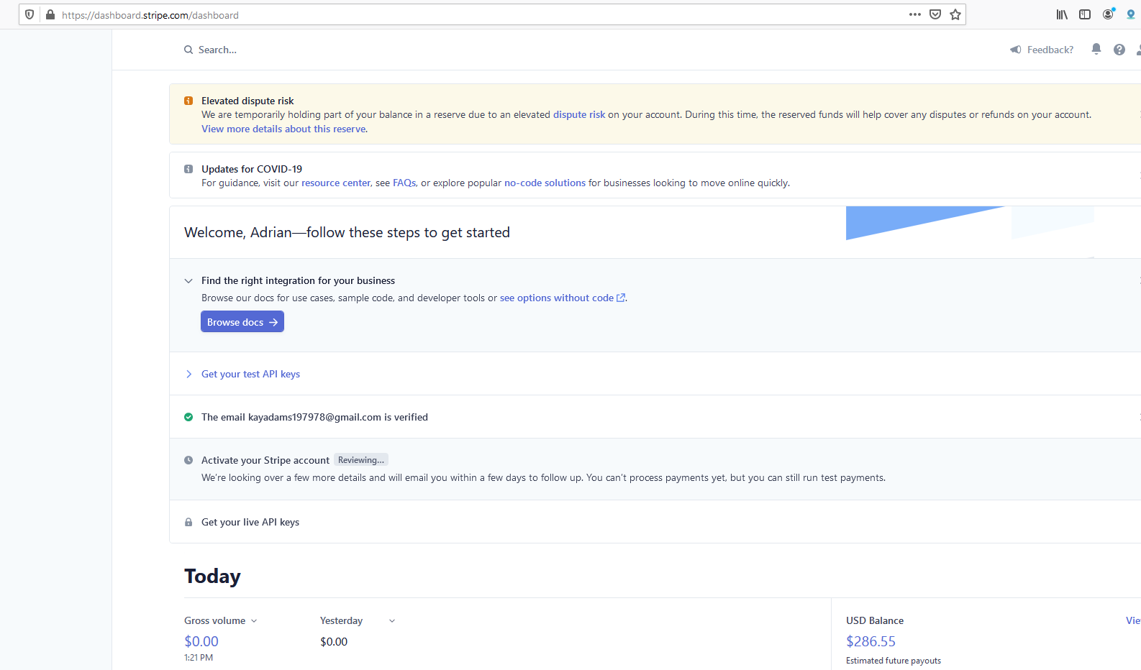This screenshot has height=670, width=1141.
Task: Open the FAQs link
Action: pos(404,183)
